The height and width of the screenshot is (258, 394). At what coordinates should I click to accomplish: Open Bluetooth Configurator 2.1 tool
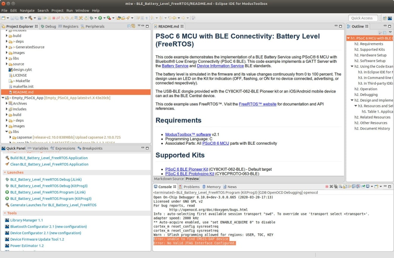coord(48,227)
